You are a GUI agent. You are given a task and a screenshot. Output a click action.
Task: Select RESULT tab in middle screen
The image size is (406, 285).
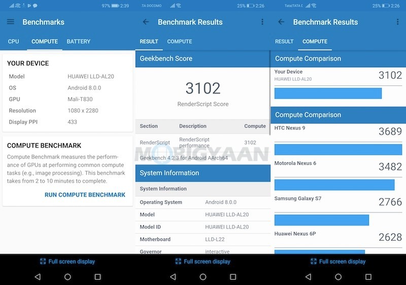coord(149,42)
